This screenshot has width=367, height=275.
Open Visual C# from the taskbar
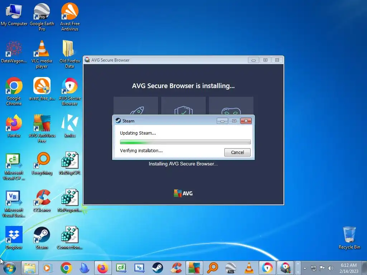coord(121,268)
